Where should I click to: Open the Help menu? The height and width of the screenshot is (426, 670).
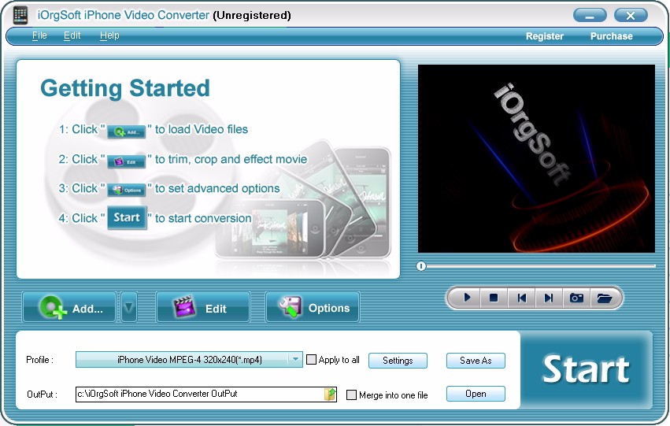pos(109,35)
